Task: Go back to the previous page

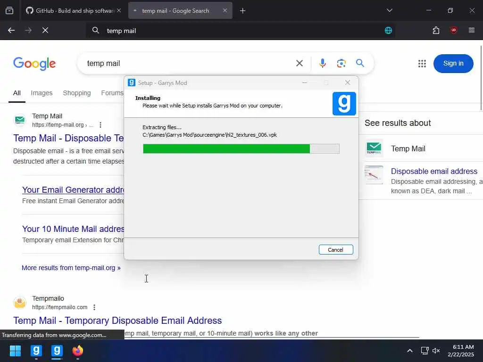Action: click(11, 31)
